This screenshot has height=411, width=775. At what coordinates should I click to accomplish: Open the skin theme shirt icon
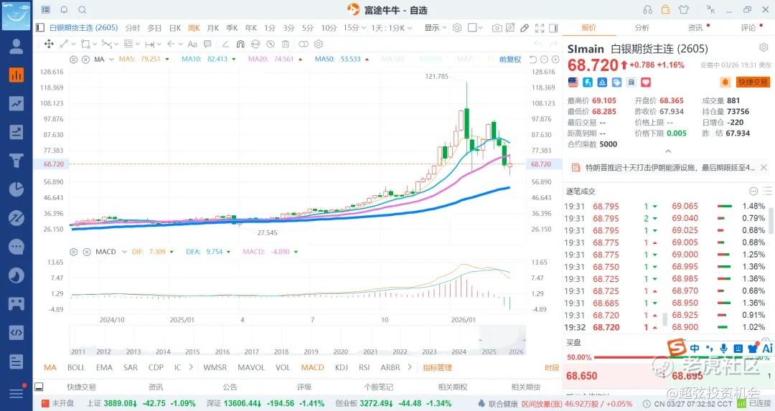coord(684,9)
